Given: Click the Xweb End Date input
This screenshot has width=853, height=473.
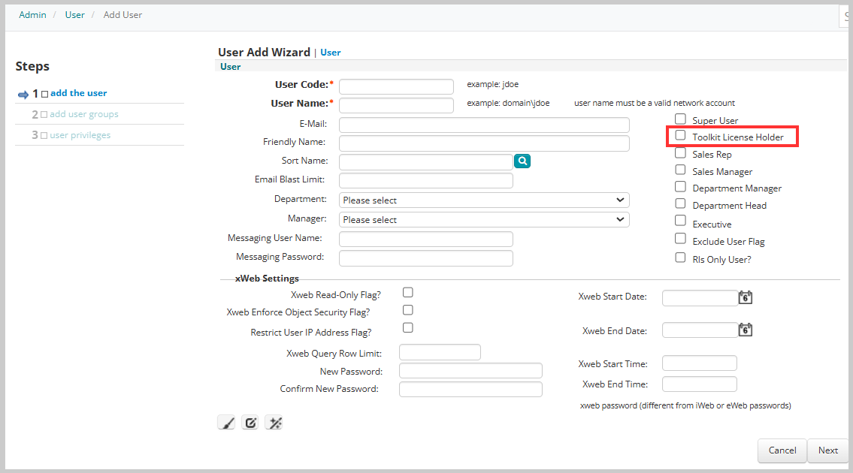Looking at the screenshot, I should click(x=700, y=330).
